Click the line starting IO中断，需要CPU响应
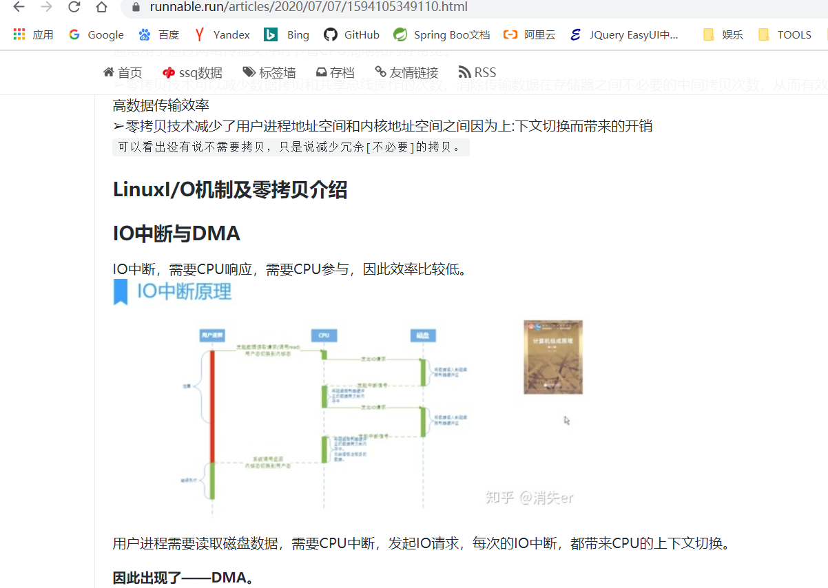828x588 pixels. point(290,269)
